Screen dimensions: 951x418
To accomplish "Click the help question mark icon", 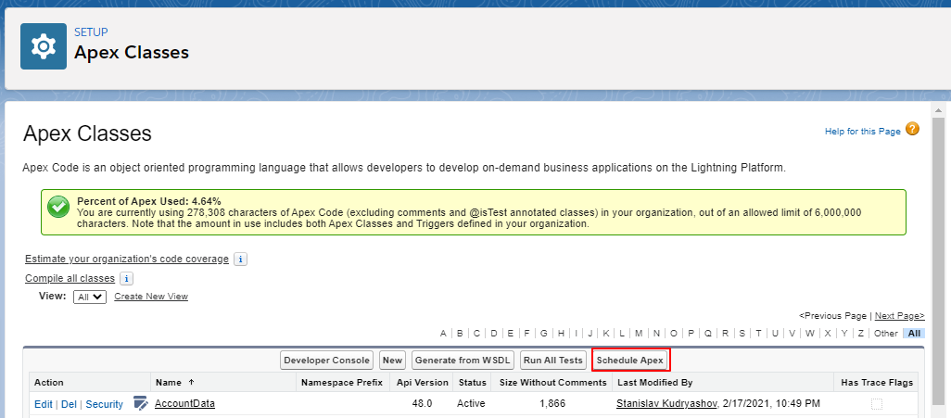I will (x=912, y=130).
